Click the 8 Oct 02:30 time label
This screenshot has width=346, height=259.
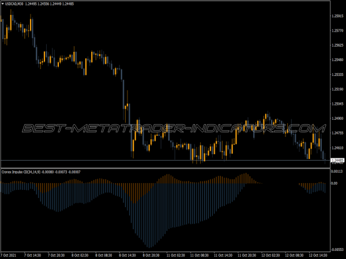(x=80, y=255)
